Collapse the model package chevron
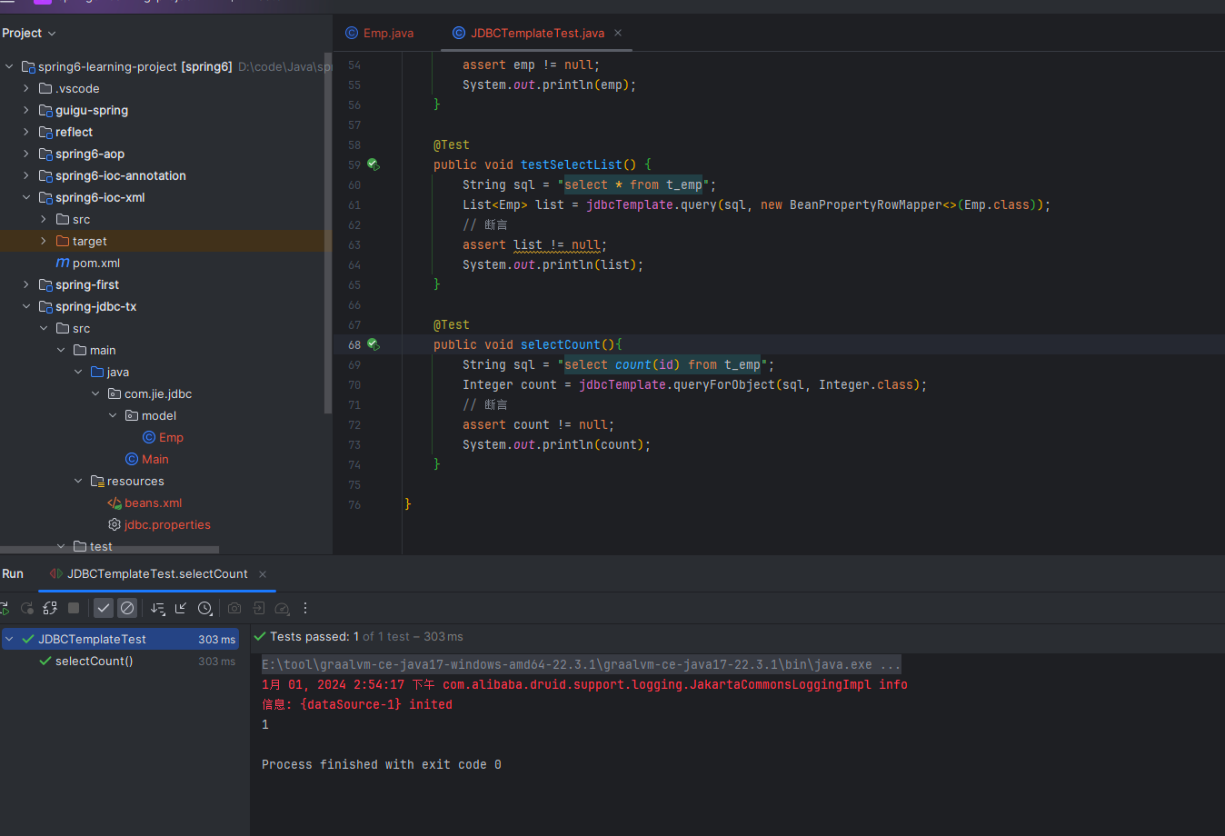This screenshot has width=1225, height=836. pyautogui.click(x=113, y=415)
